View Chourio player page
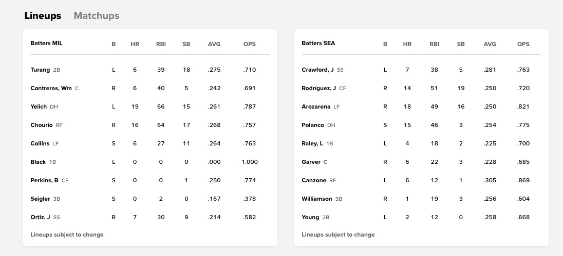This screenshot has width=563, height=256. click(42, 125)
